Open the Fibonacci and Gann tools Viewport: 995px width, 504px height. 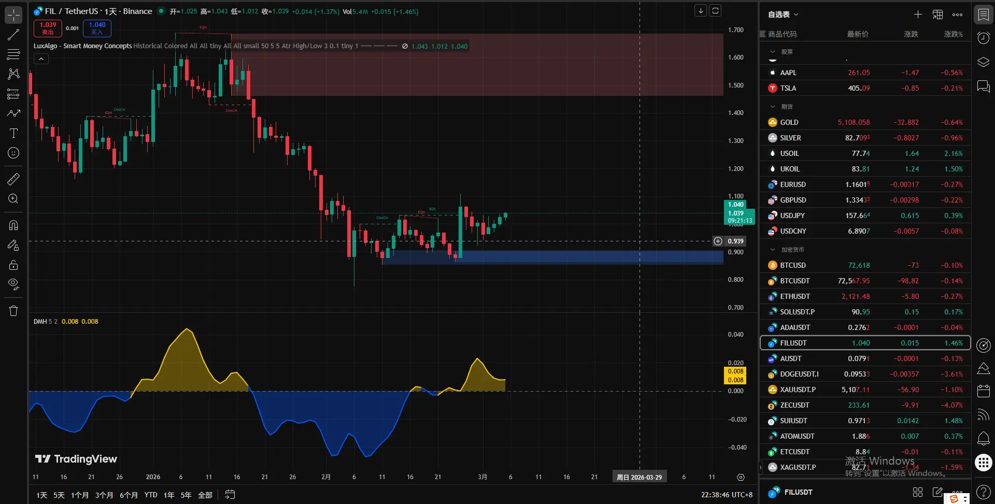point(13,54)
